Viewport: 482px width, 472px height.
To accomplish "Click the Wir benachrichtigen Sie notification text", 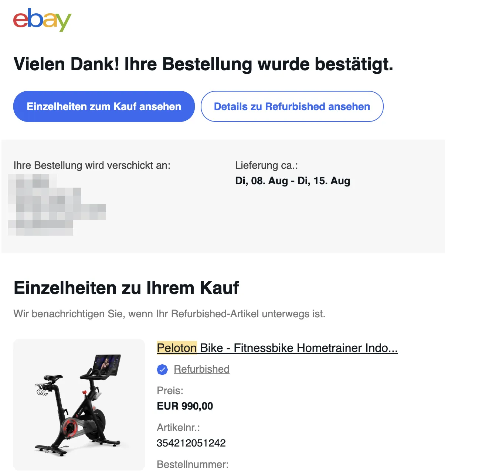I will 169,314.
